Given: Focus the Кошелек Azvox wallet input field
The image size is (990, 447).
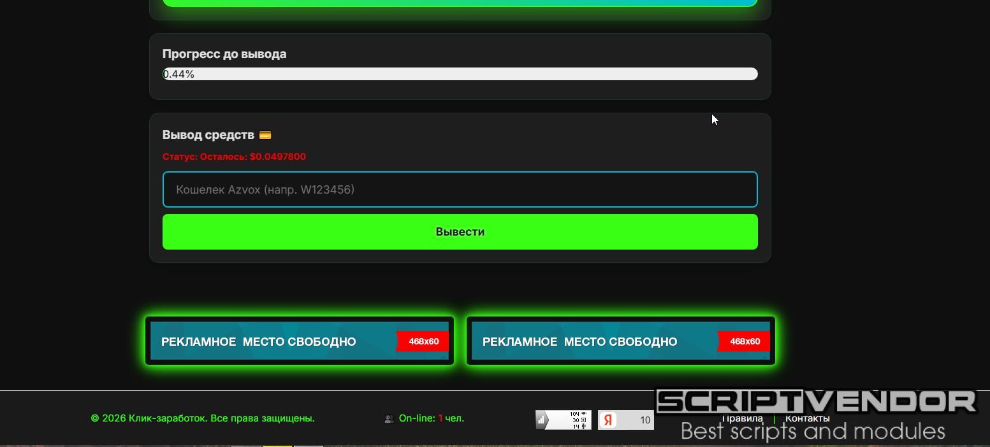Looking at the screenshot, I should point(460,189).
